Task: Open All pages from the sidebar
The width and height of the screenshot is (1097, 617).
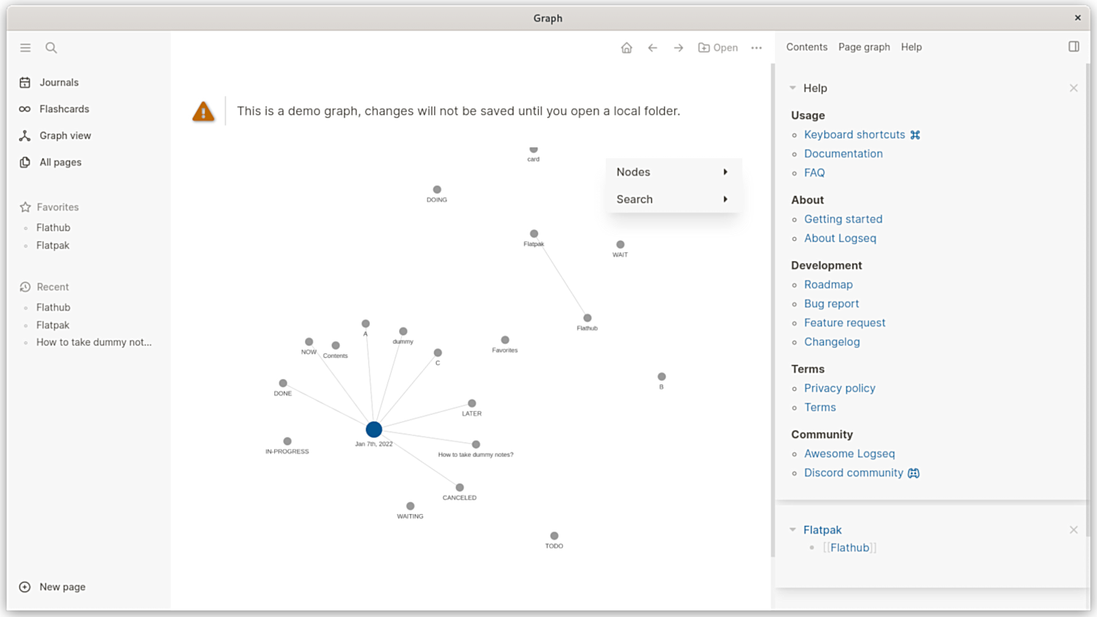Action: click(x=24, y=162)
